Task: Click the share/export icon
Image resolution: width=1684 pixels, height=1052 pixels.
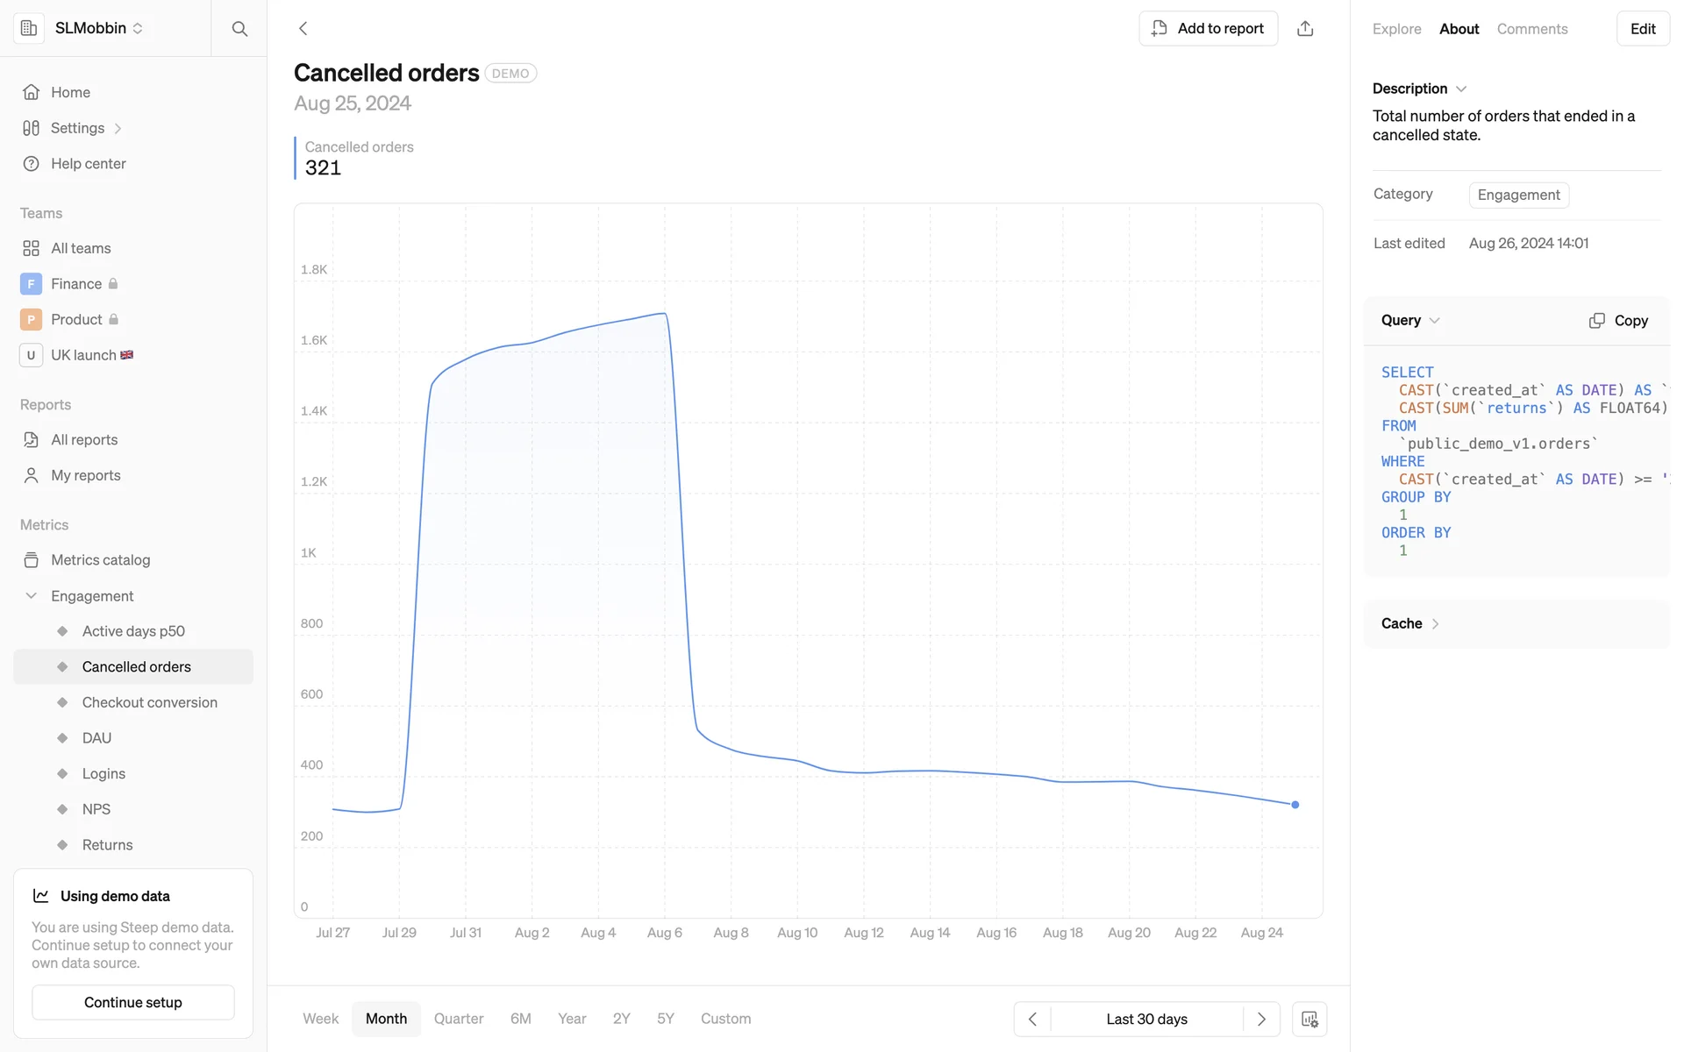Action: (1305, 29)
